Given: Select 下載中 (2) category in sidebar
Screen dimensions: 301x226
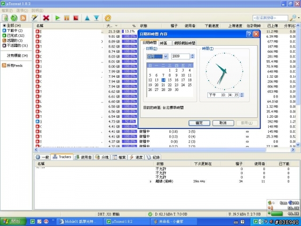Looking at the screenshot, I should pyautogui.click(x=15, y=30).
